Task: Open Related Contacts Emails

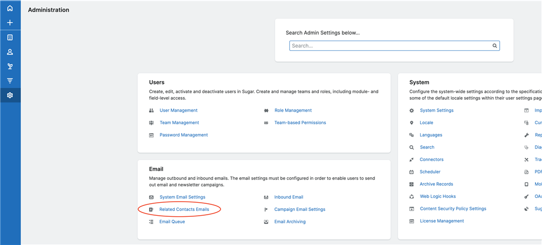Action: (x=184, y=209)
